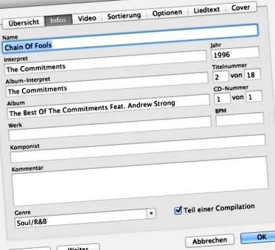Click the Album-Interpret field
Screen dimensions: 275x250
107,84
